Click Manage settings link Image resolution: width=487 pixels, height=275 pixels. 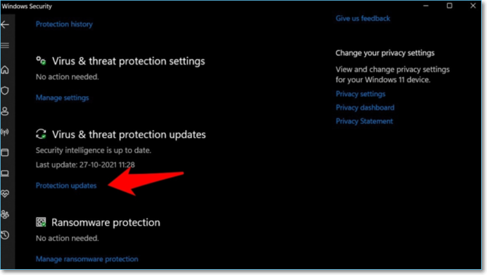pos(62,98)
